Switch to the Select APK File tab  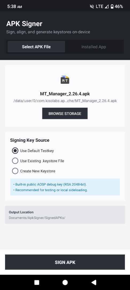(36, 47)
